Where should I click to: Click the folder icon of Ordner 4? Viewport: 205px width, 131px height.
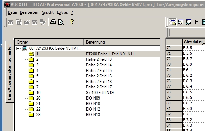click(31, 71)
